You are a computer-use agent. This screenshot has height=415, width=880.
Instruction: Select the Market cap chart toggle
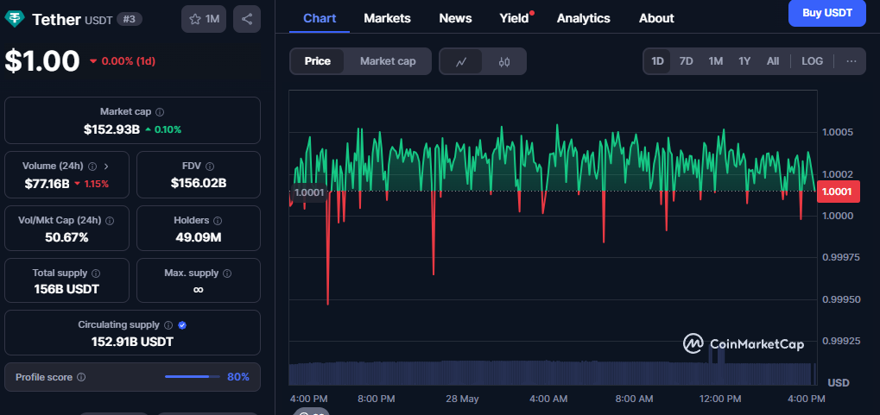(x=388, y=61)
